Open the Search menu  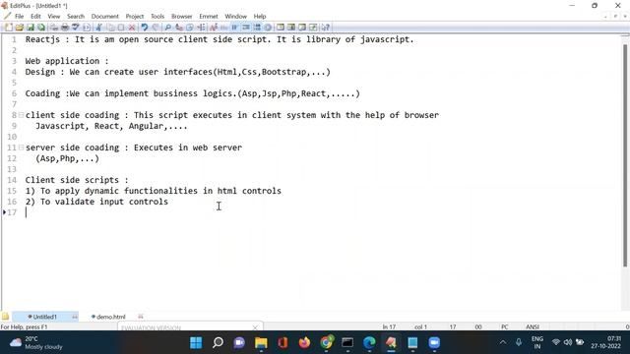coord(76,17)
